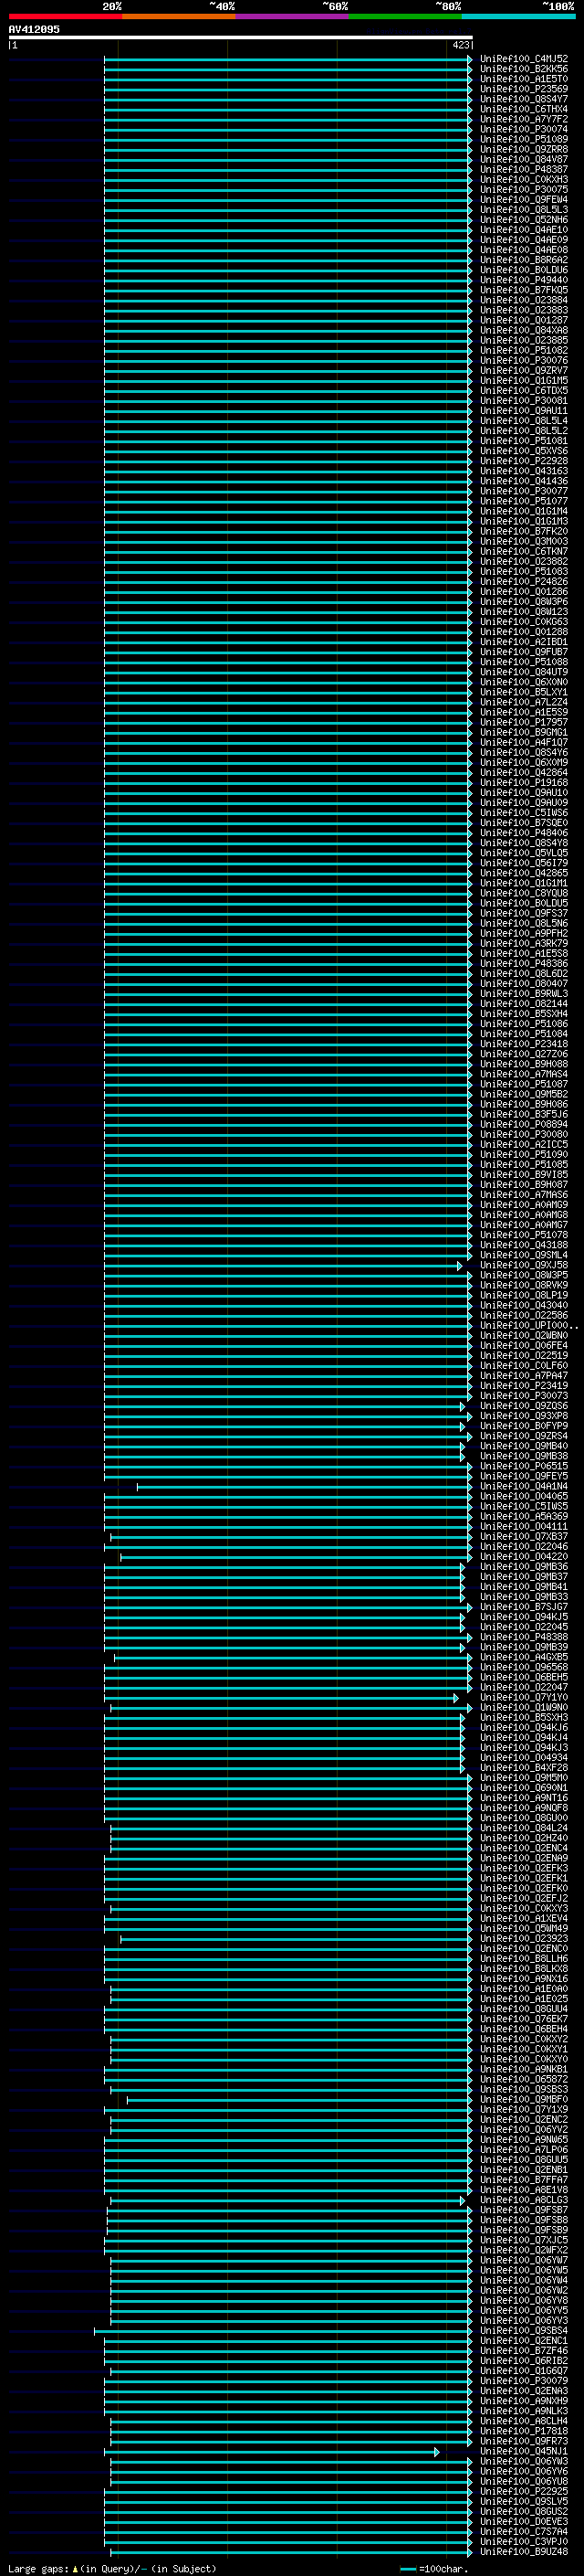This screenshot has height=2576, width=584.
Task: Click the Large gaps legend text
Action: point(112,2569)
